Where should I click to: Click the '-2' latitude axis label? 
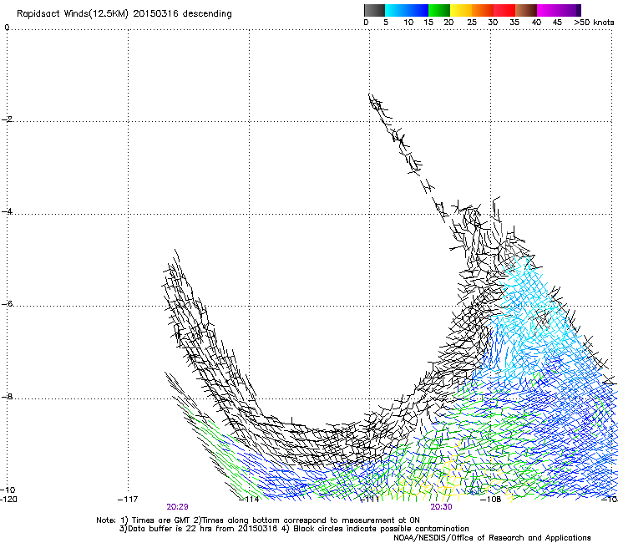pos(7,119)
